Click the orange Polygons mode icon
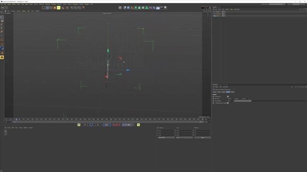This screenshot has height=172, width=307. [2, 32]
